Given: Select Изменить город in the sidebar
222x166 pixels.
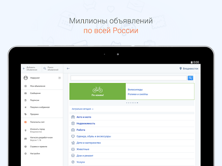Looking at the screenshot, I should click(37, 129).
